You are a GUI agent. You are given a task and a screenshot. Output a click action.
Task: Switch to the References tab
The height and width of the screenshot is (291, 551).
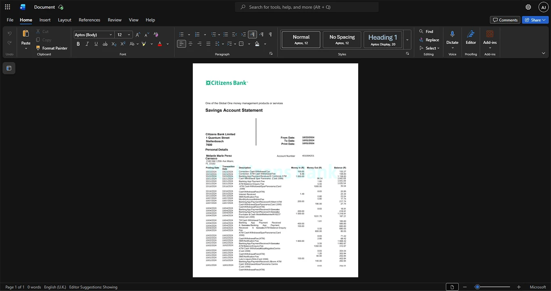[x=90, y=20]
